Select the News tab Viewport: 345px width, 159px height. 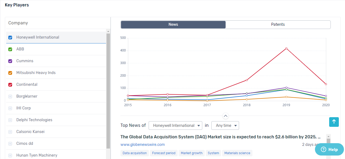(x=173, y=24)
